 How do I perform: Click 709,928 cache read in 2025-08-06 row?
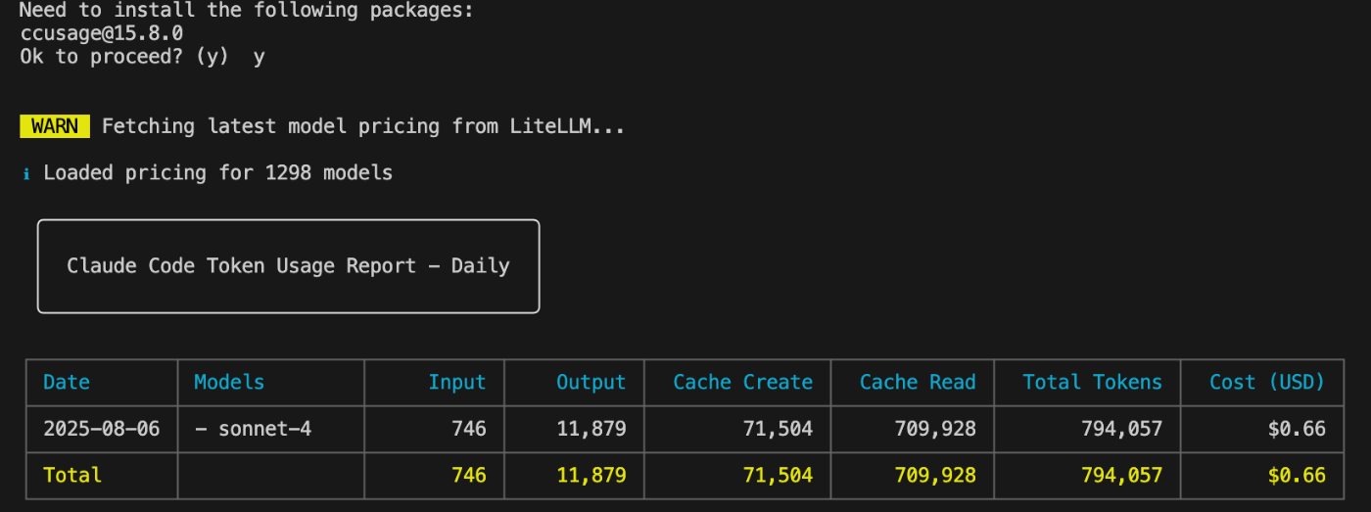pos(935,429)
